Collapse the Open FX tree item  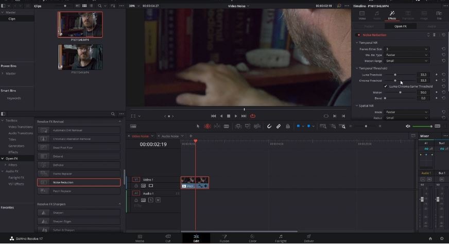pos(3,159)
